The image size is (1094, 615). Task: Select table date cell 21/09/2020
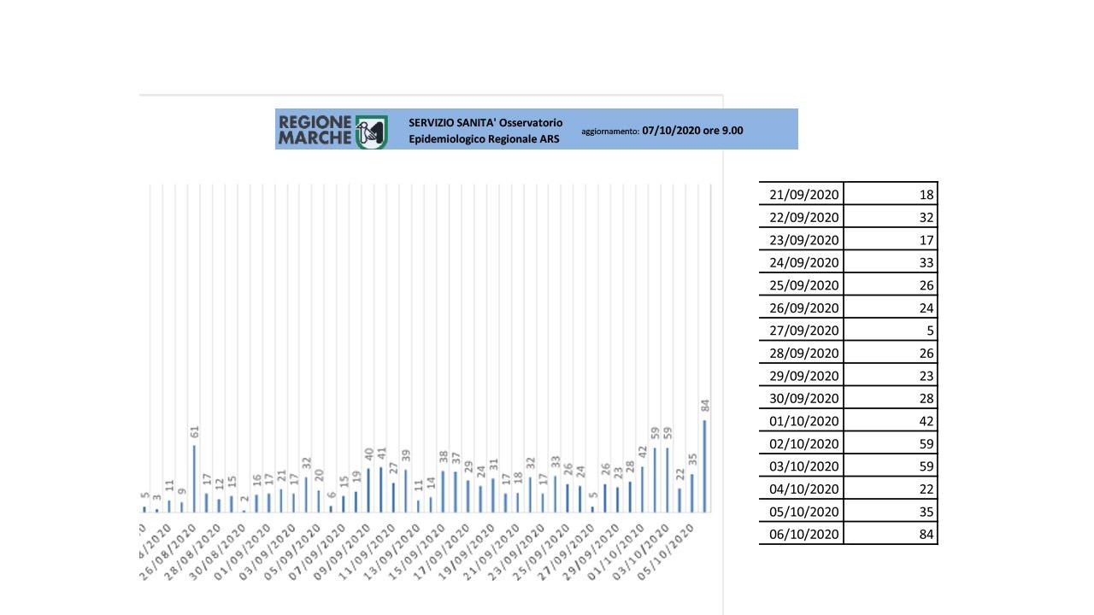pyautogui.click(x=802, y=194)
